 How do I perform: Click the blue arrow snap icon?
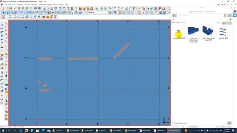click(x=115, y=13)
